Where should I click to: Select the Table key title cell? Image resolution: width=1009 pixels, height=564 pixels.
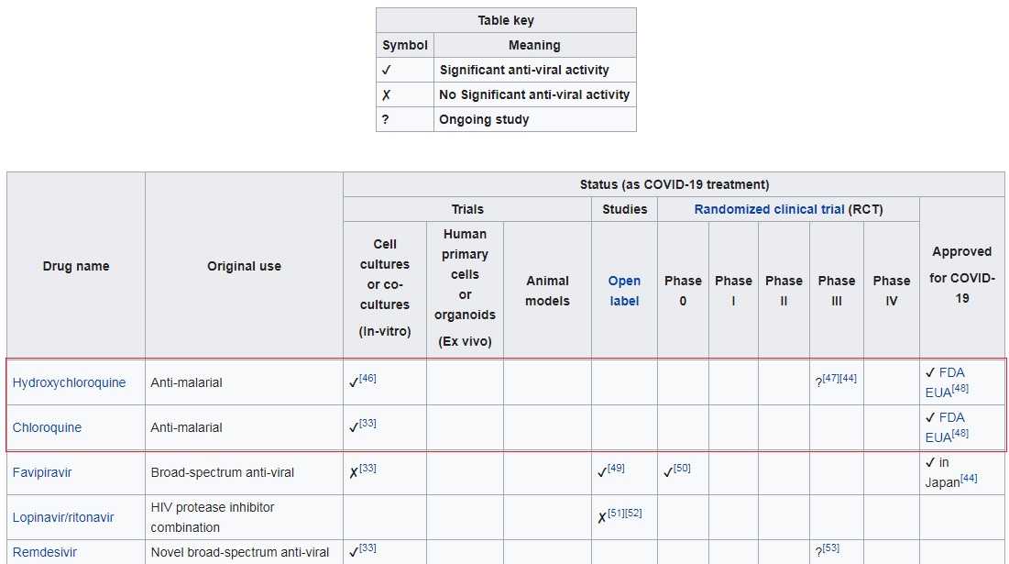pos(506,20)
